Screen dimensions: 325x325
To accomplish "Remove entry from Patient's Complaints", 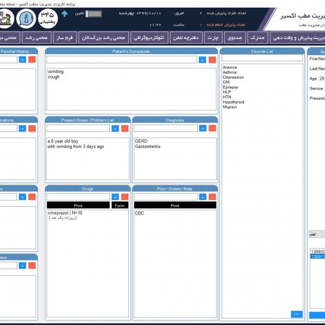I will click(x=212, y=60).
